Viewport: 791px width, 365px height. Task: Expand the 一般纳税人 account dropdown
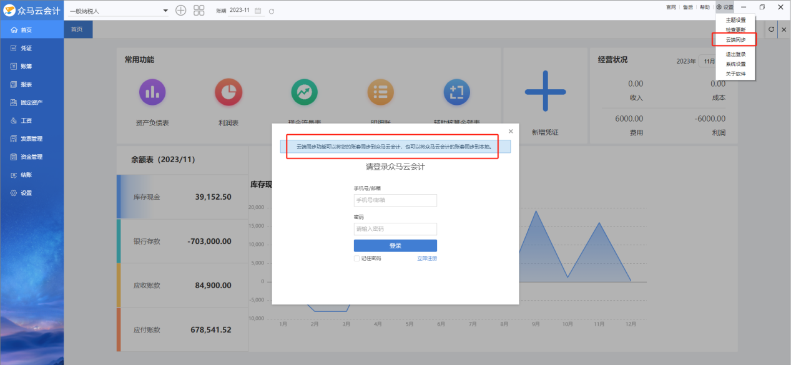165,11
